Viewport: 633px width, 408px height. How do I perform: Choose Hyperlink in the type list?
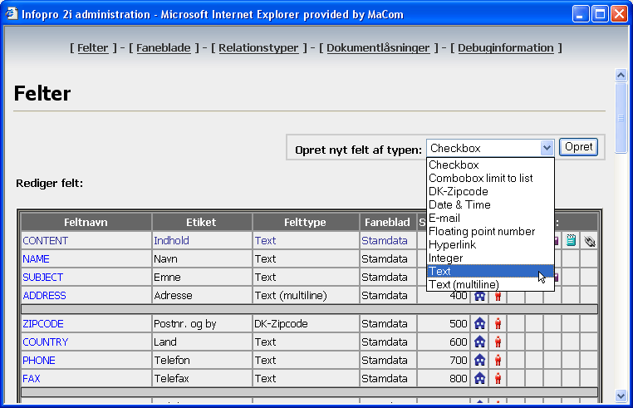coord(490,245)
